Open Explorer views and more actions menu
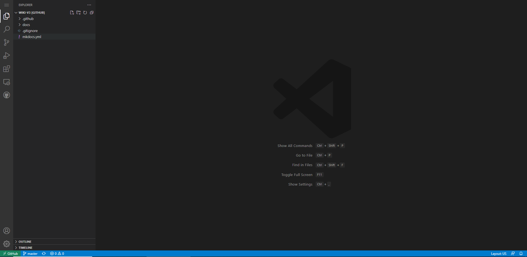The height and width of the screenshot is (257, 527). [x=89, y=5]
